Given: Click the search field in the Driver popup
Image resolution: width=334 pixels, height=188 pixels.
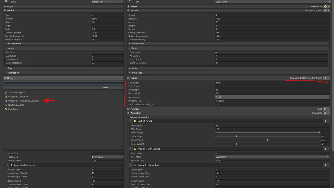Looking at the screenshot, I should (x=64, y=83).
